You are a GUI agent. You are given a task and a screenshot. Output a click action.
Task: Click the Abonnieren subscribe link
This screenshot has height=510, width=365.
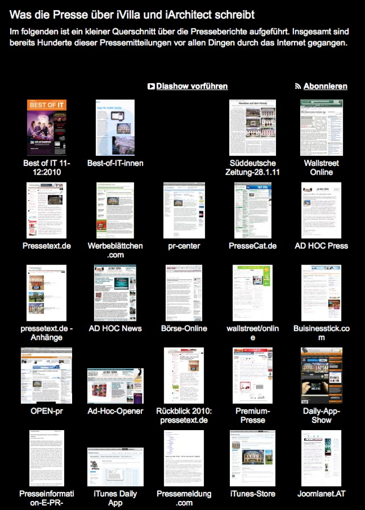(x=325, y=86)
